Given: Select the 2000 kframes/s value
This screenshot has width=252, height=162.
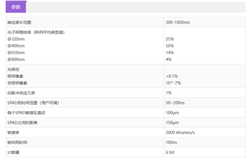Looking at the screenshot, I should 180,133.
